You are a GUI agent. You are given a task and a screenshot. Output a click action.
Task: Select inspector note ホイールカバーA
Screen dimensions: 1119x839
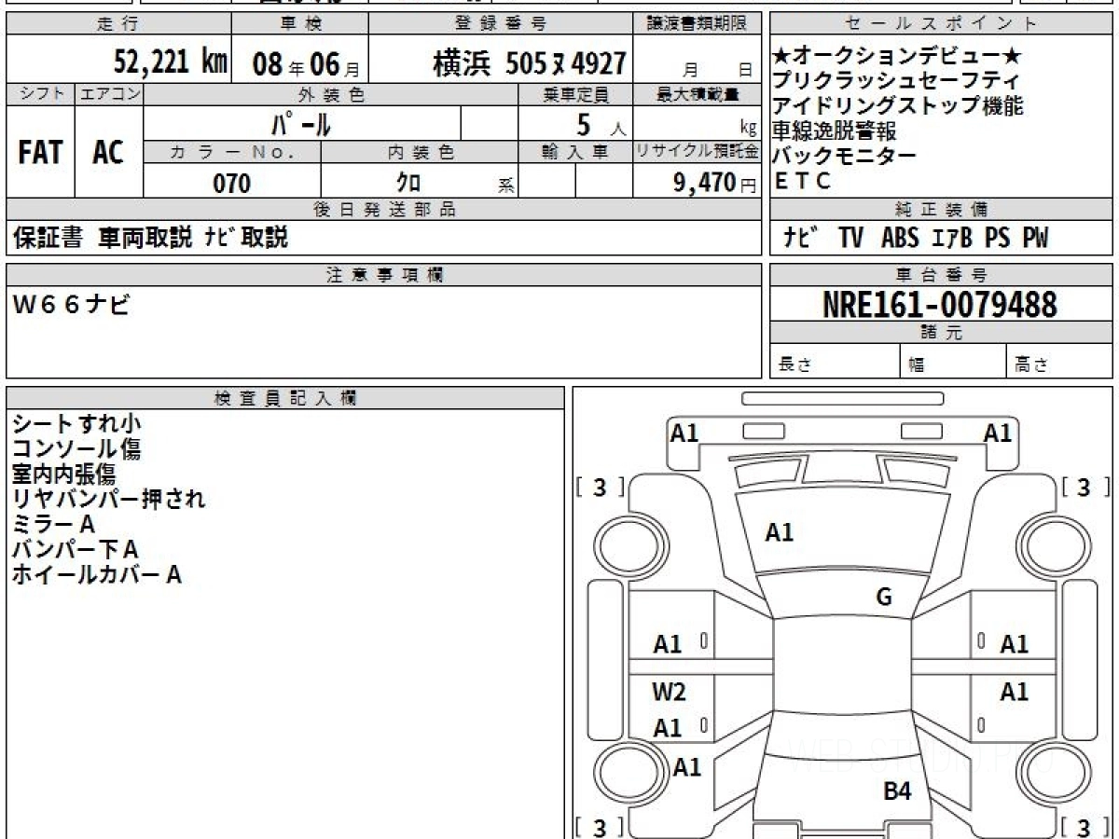(x=96, y=575)
